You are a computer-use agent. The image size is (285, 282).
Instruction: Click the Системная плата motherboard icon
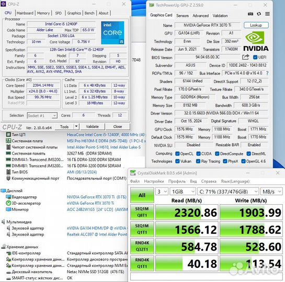point(8,140)
